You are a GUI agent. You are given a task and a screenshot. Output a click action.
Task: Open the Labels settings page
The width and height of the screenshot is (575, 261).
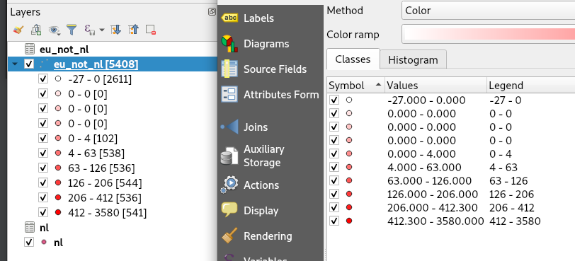click(258, 18)
